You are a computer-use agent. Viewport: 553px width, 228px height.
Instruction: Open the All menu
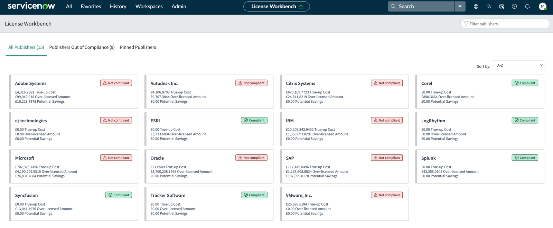point(69,7)
